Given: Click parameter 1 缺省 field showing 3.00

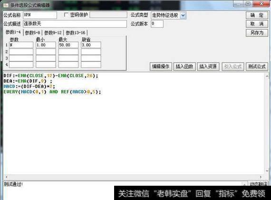Looking at the screenshot, I should pos(91,45).
